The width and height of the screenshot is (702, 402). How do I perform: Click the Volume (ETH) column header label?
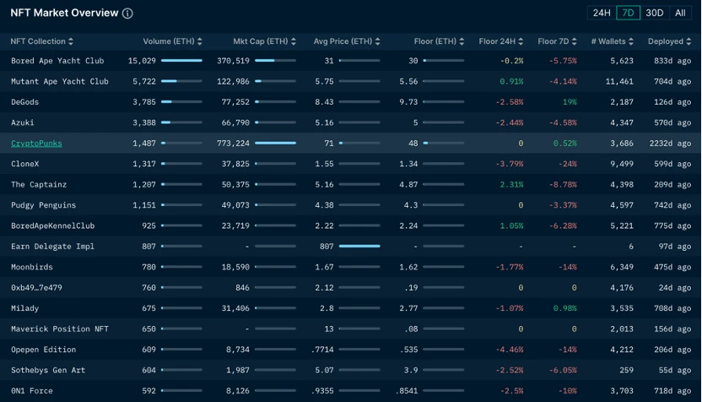[x=169, y=41]
